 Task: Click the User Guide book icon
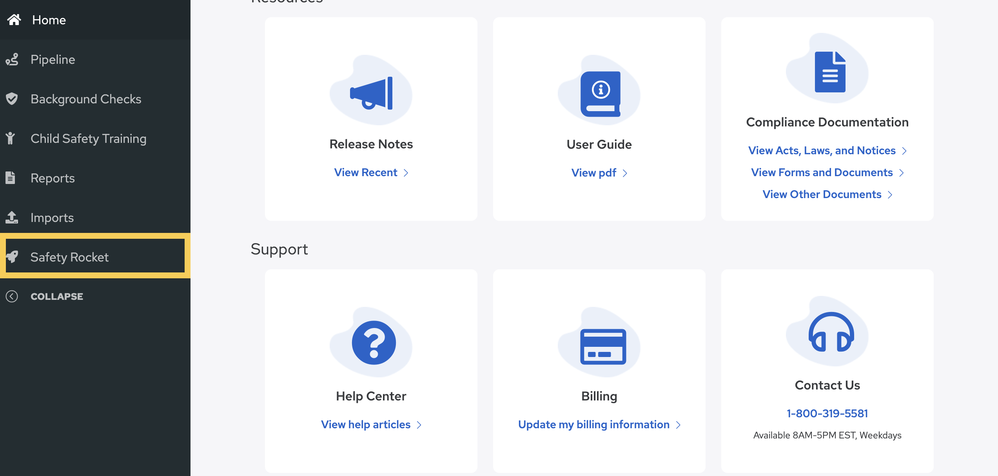click(x=601, y=94)
